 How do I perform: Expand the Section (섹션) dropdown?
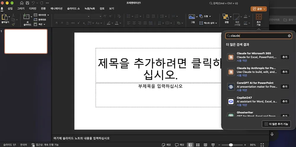point(40,24)
